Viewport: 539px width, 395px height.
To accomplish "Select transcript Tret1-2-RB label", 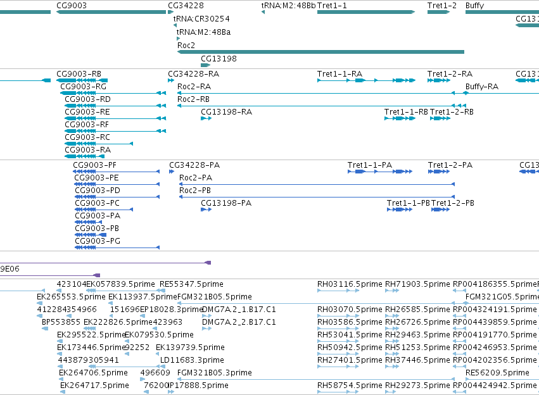I will [452, 112].
